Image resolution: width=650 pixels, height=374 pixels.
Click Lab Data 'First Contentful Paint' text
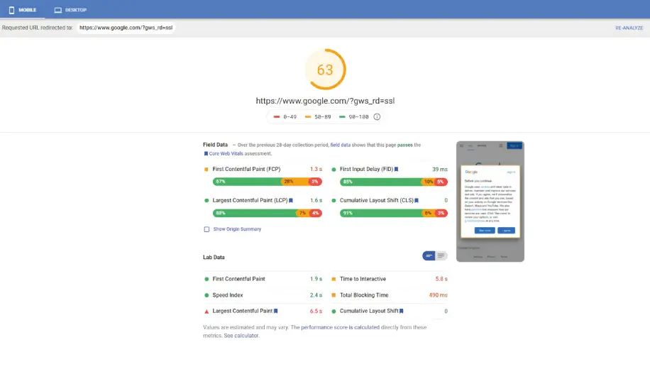(238, 279)
